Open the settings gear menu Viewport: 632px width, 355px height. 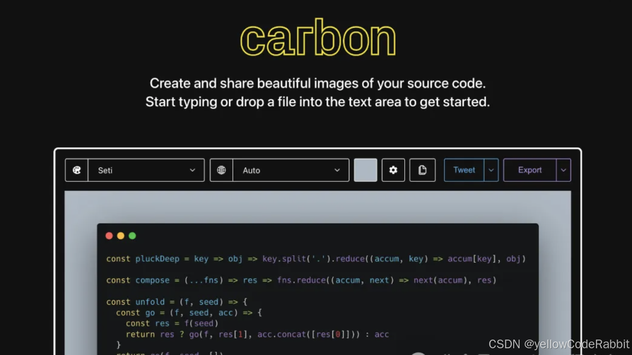tap(393, 170)
